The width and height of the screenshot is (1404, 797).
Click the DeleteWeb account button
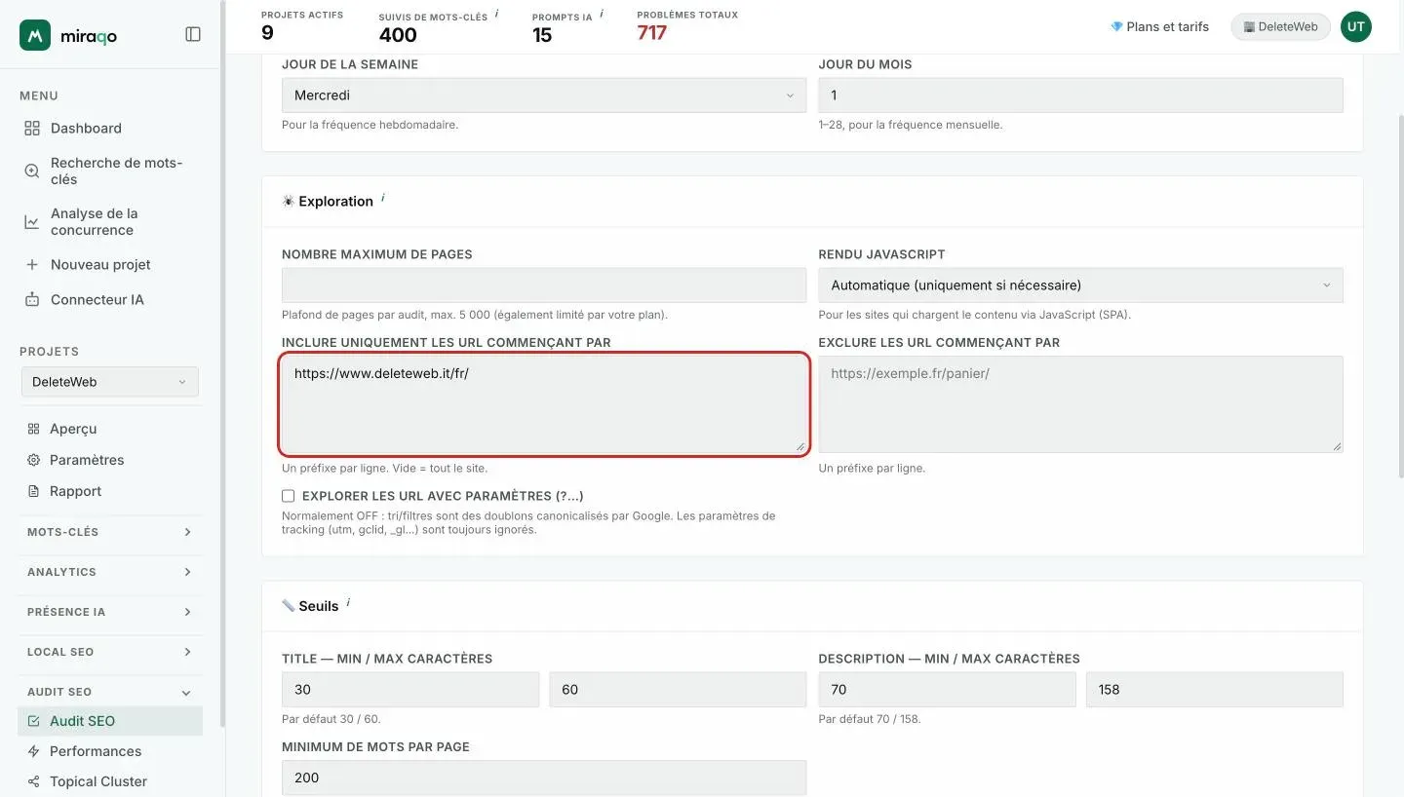click(1281, 26)
